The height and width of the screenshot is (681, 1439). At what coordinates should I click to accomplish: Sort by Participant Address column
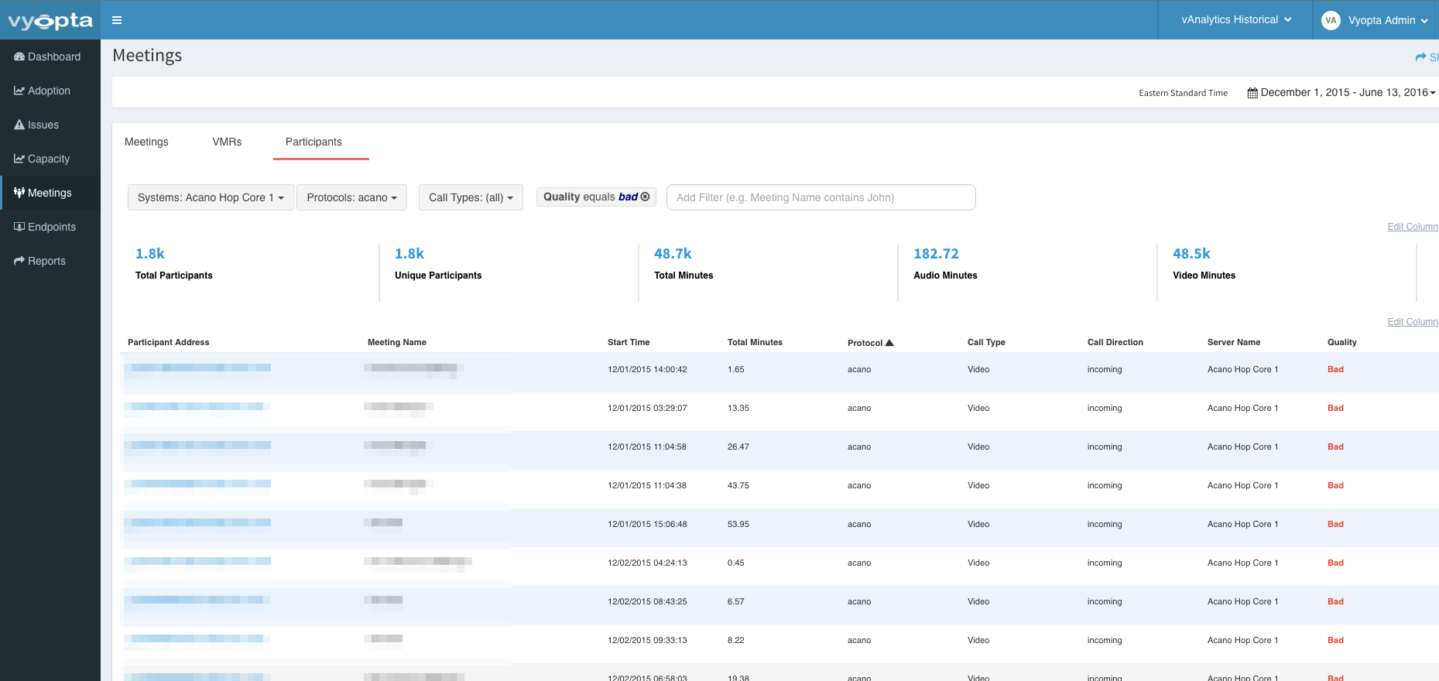(168, 342)
